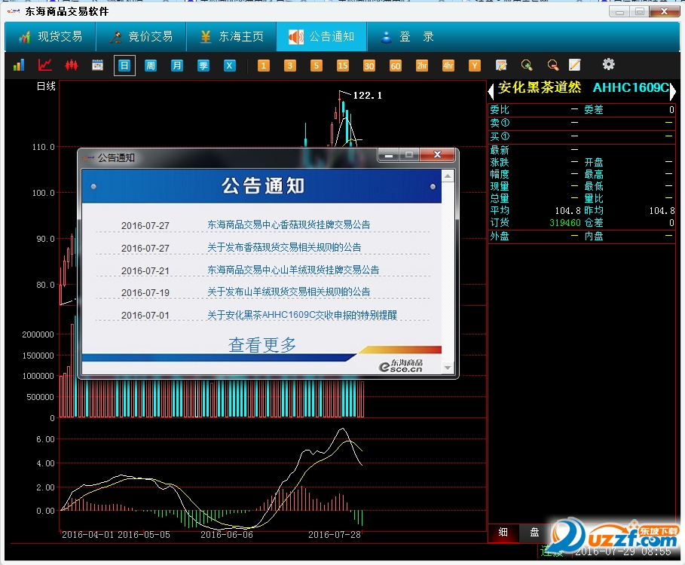The height and width of the screenshot is (565, 685).
Task: Click the 日线 chart label
Action: click(x=46, y=86)
